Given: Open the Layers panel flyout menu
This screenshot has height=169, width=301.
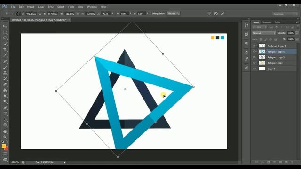Looking at the screenshot, I should pyautogui.click(x=298, y=22).
